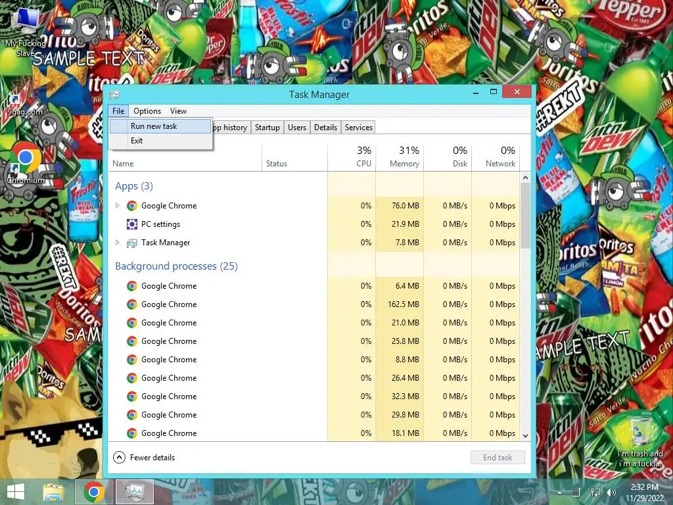Expand the Task Manager app entry
Screen dimensions: 673x505
(117, 243)
